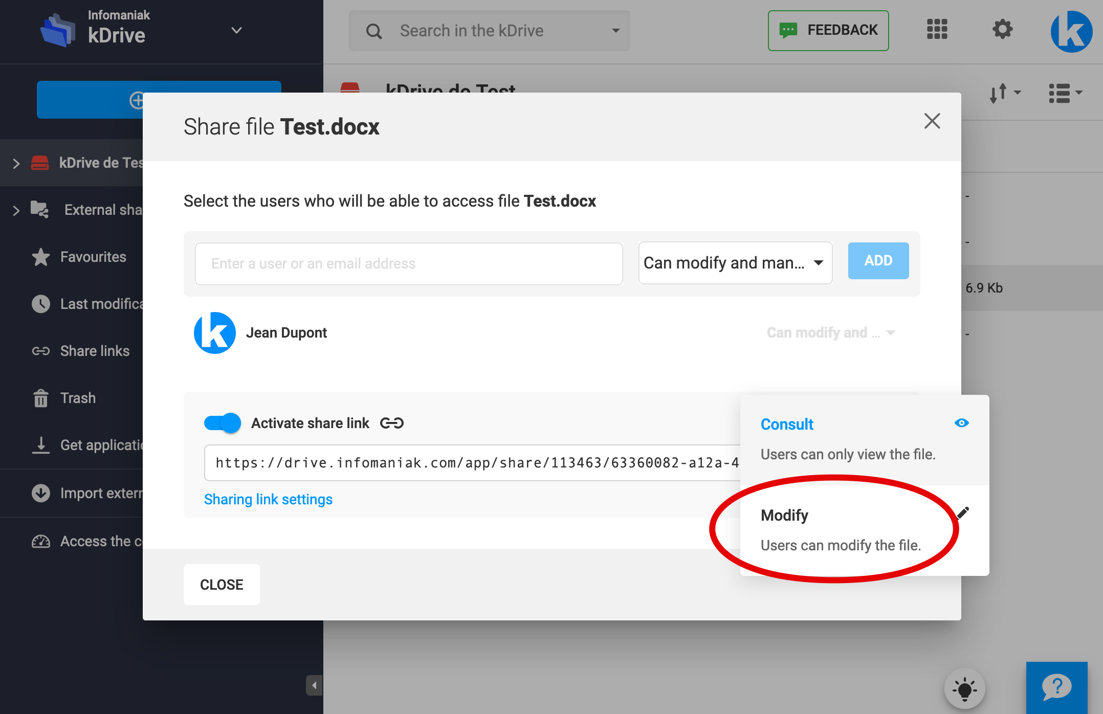Click the user profile avatar top right
The image size is (1103, 714).
[1071, 32]
